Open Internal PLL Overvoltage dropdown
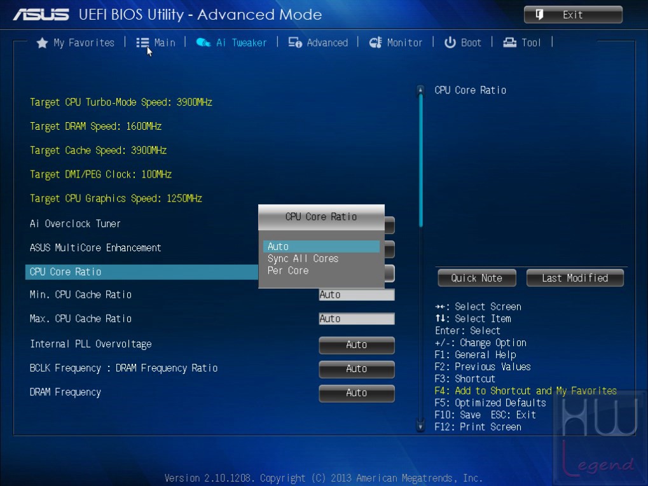648x486 pixels. [357, 345]
